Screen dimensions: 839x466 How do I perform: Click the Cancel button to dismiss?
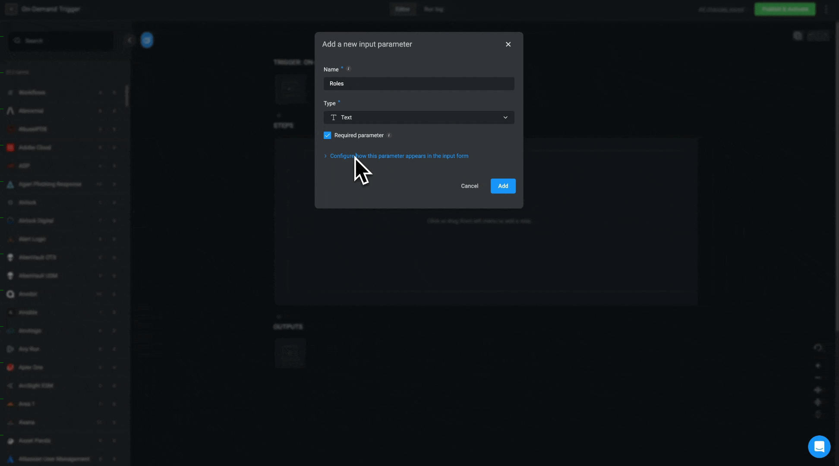(470, 186)
